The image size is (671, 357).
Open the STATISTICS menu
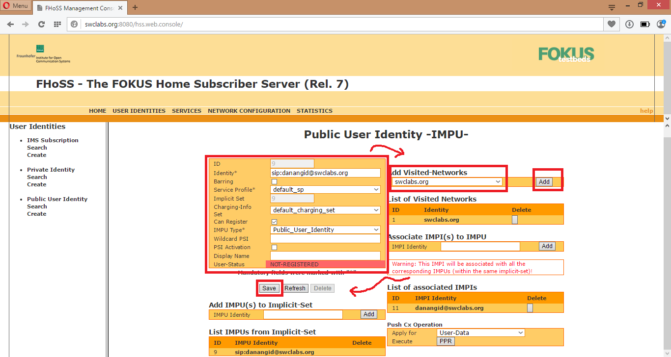pos(314,111)
